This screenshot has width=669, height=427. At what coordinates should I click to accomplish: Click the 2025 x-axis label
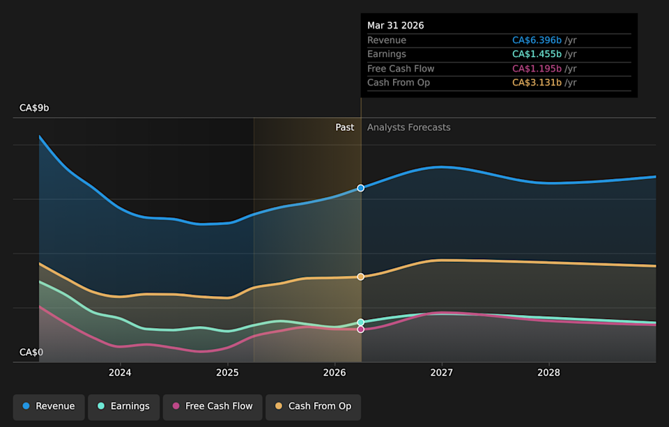pos(227,373)
